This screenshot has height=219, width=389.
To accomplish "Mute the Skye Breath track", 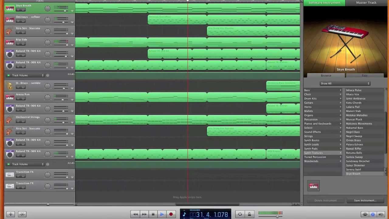I will (18, 10).
